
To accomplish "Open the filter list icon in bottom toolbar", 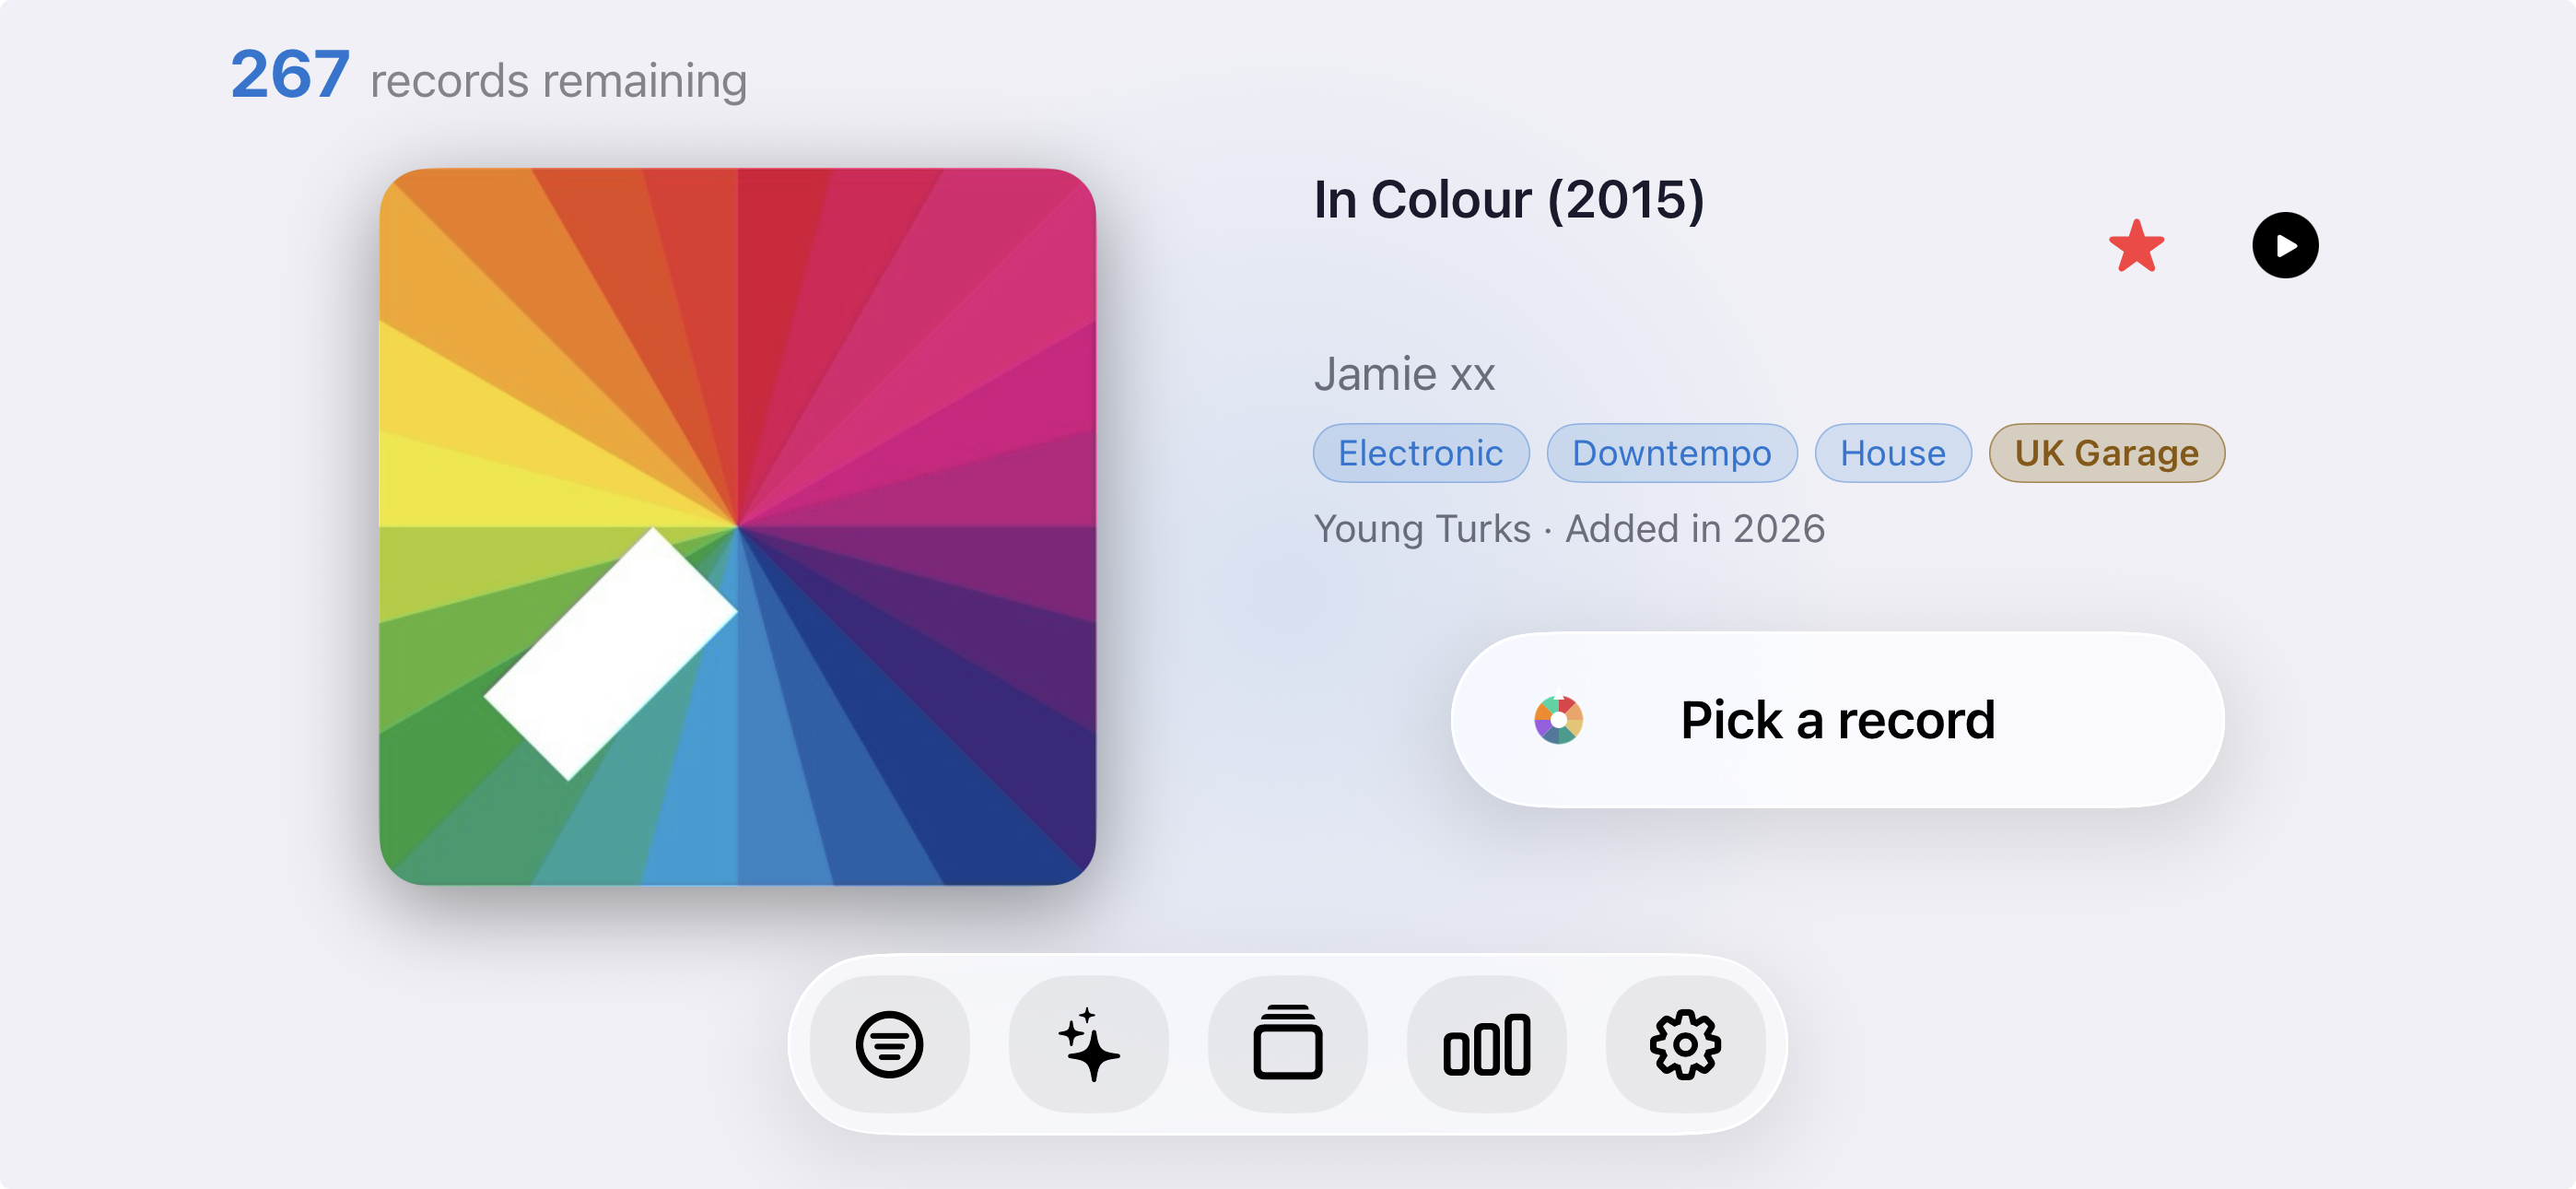I will (889, 1044).
